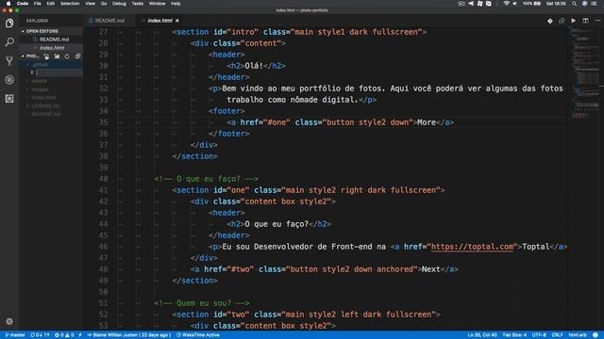Image resolution: width=604 pixels, height=339 pixels.
Task: Click the Open Changes icon in editor toolbar
Action: (x=562, y=21)
